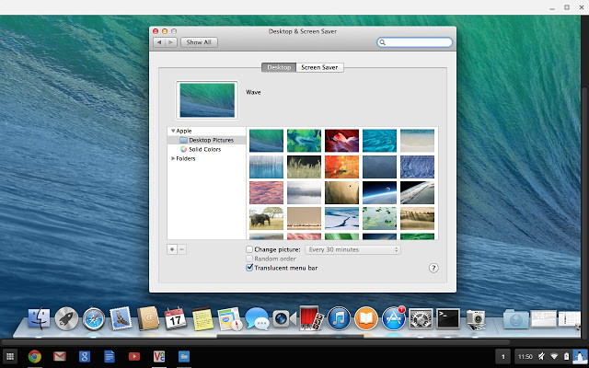The image size is (589, 368).
Task: Open the App Store dock icon
Action: pos(394,319)
